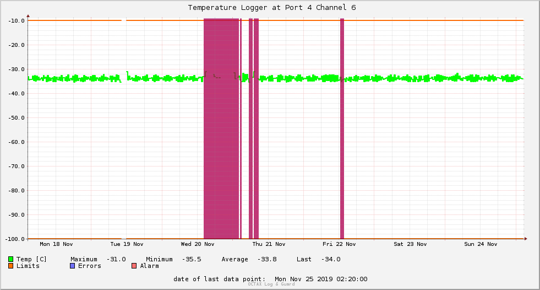Viewport: 540px width, 290px height.
Task: Click the 'date of last data point:' label
Action: pyautogui.click(x=220, y=279)
